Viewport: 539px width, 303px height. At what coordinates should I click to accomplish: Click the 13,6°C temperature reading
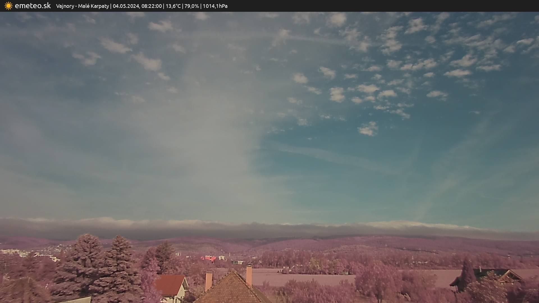pyautogui.click(x=173, y=6)
